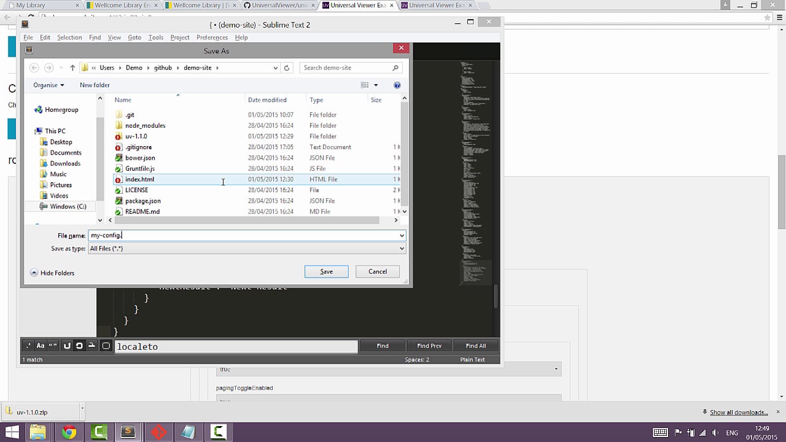Click the file list horizontal scrollbar
The width and height of the screenshot is (786, 442).
(254, 220)
